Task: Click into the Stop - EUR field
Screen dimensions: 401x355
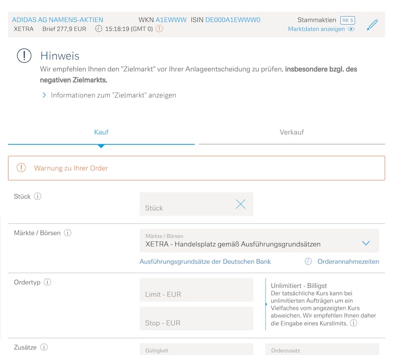Action: point(196,318)
